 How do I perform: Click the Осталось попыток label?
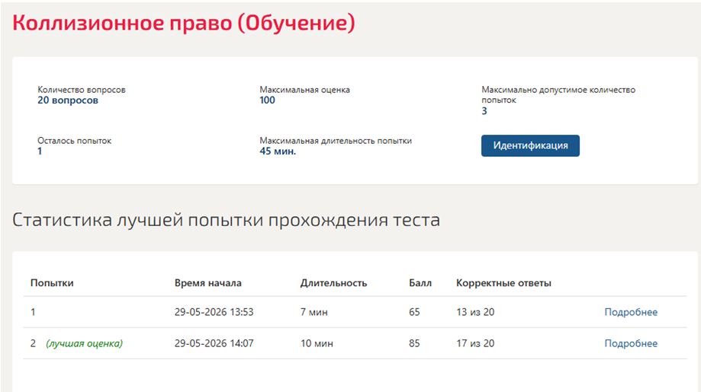click(x=74, y=141)
